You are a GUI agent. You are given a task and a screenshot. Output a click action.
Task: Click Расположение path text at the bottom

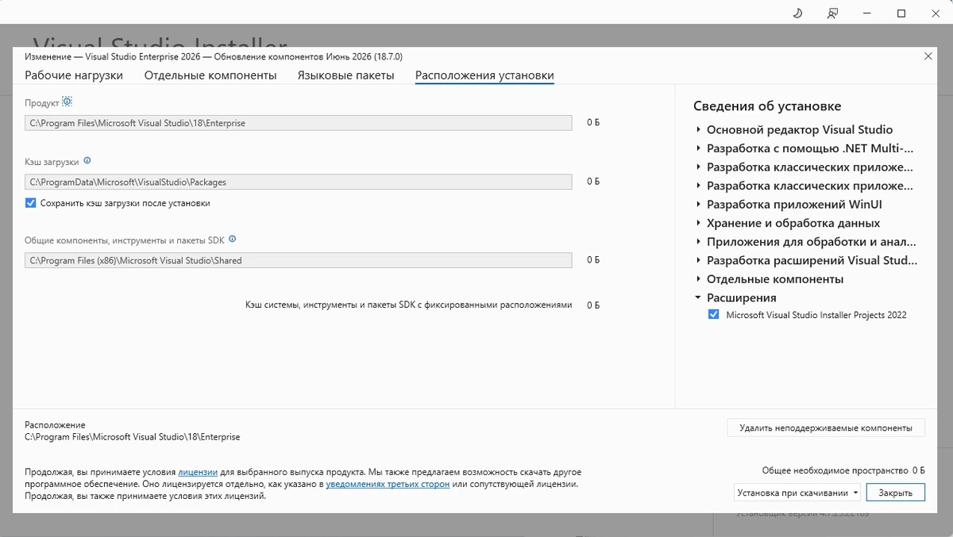click(x=132, y=437)
